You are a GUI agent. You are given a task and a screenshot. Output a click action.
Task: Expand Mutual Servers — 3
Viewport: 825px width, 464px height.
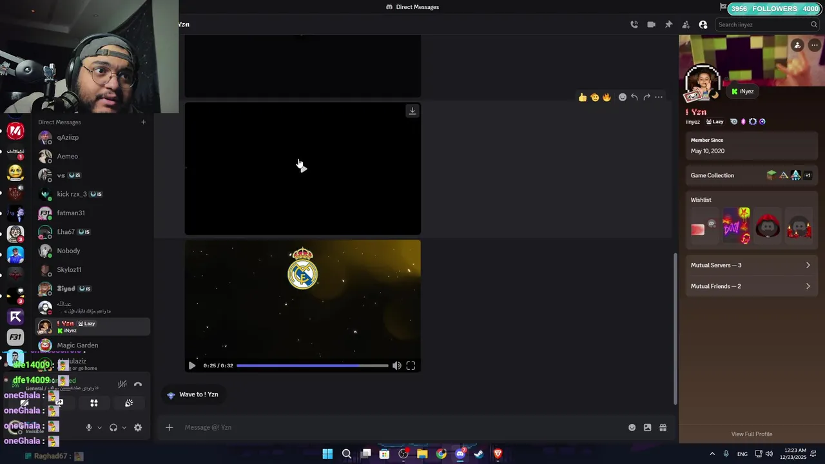click(x=751, y=265)
